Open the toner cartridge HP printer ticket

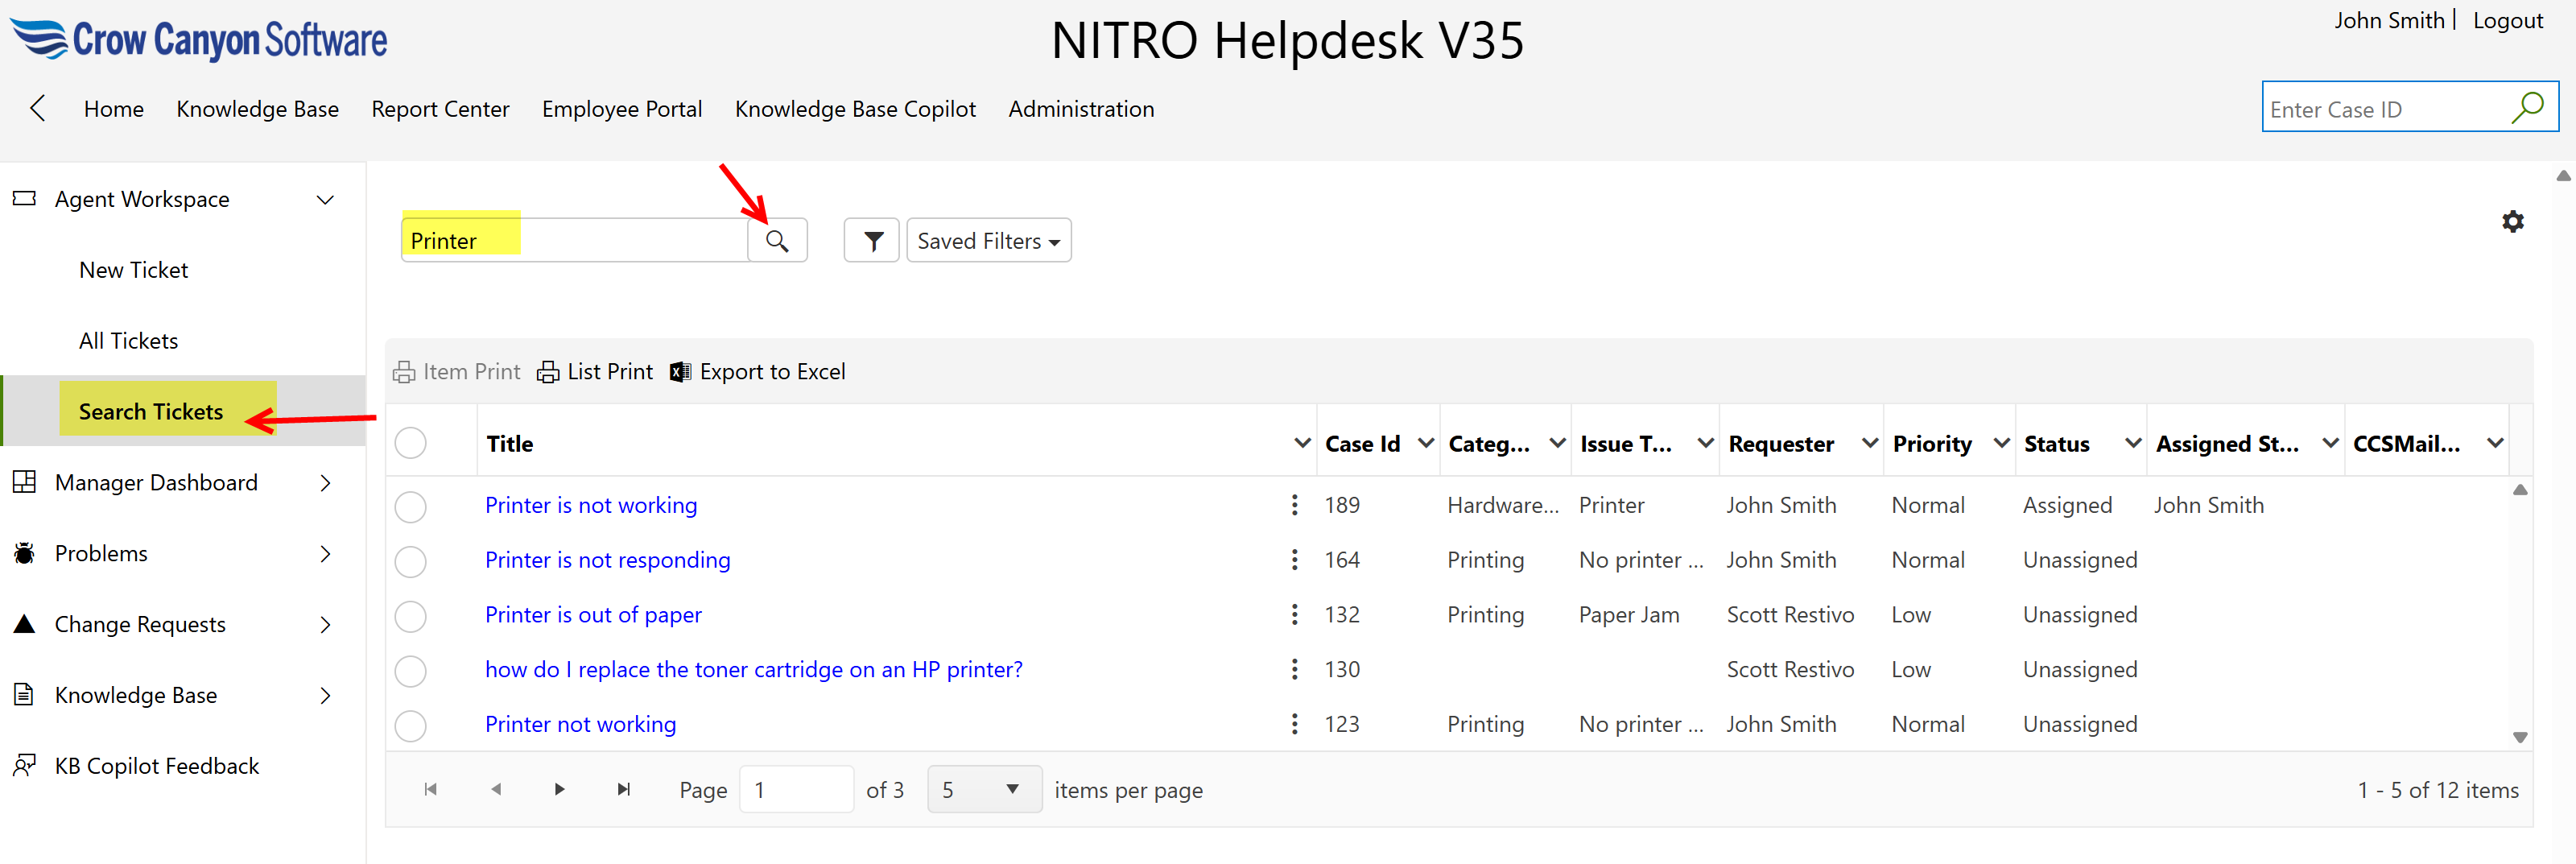753,669
